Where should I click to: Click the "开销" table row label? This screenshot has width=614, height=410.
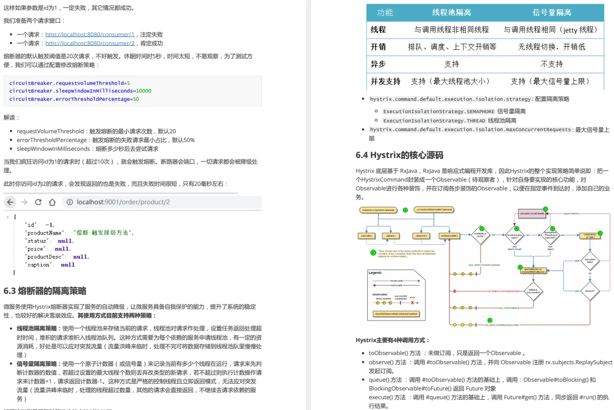[378, 47]
